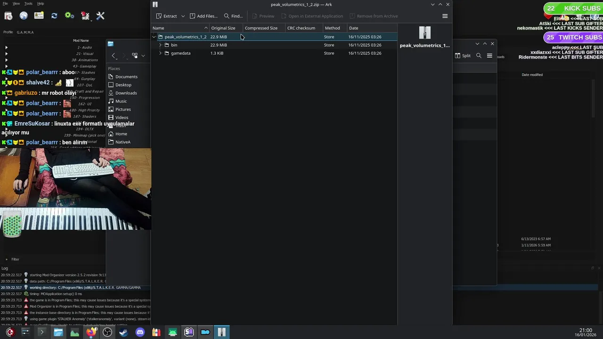Sort Ark list by Original Size column

pos(226,28)
